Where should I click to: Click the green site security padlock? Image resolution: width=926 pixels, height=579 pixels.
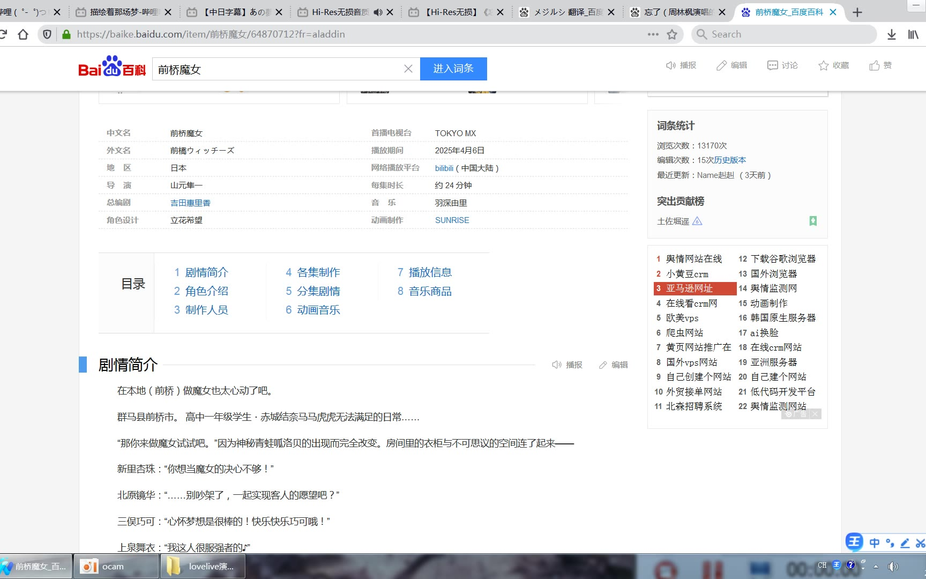pyautogui.click(x=66, y=34)
